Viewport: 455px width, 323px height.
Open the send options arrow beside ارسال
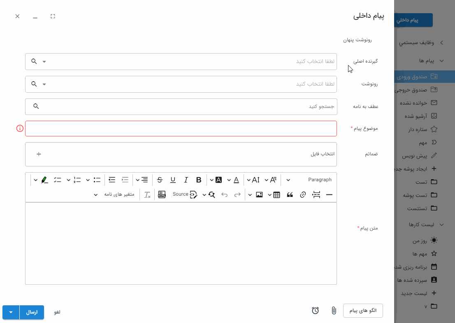(x=11, y=312)
